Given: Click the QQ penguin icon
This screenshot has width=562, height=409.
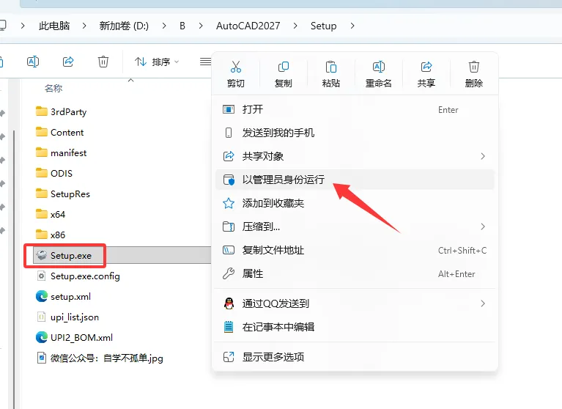Looking at the screenshot, I should coord(229,303).
